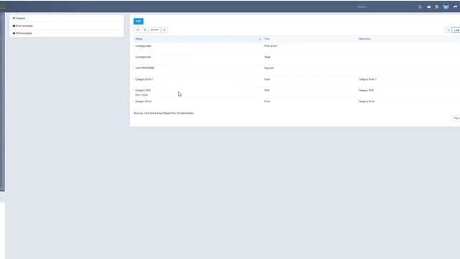Click the Edit link under Category SMS
This screenshot has height=259, width=460.
137,95
